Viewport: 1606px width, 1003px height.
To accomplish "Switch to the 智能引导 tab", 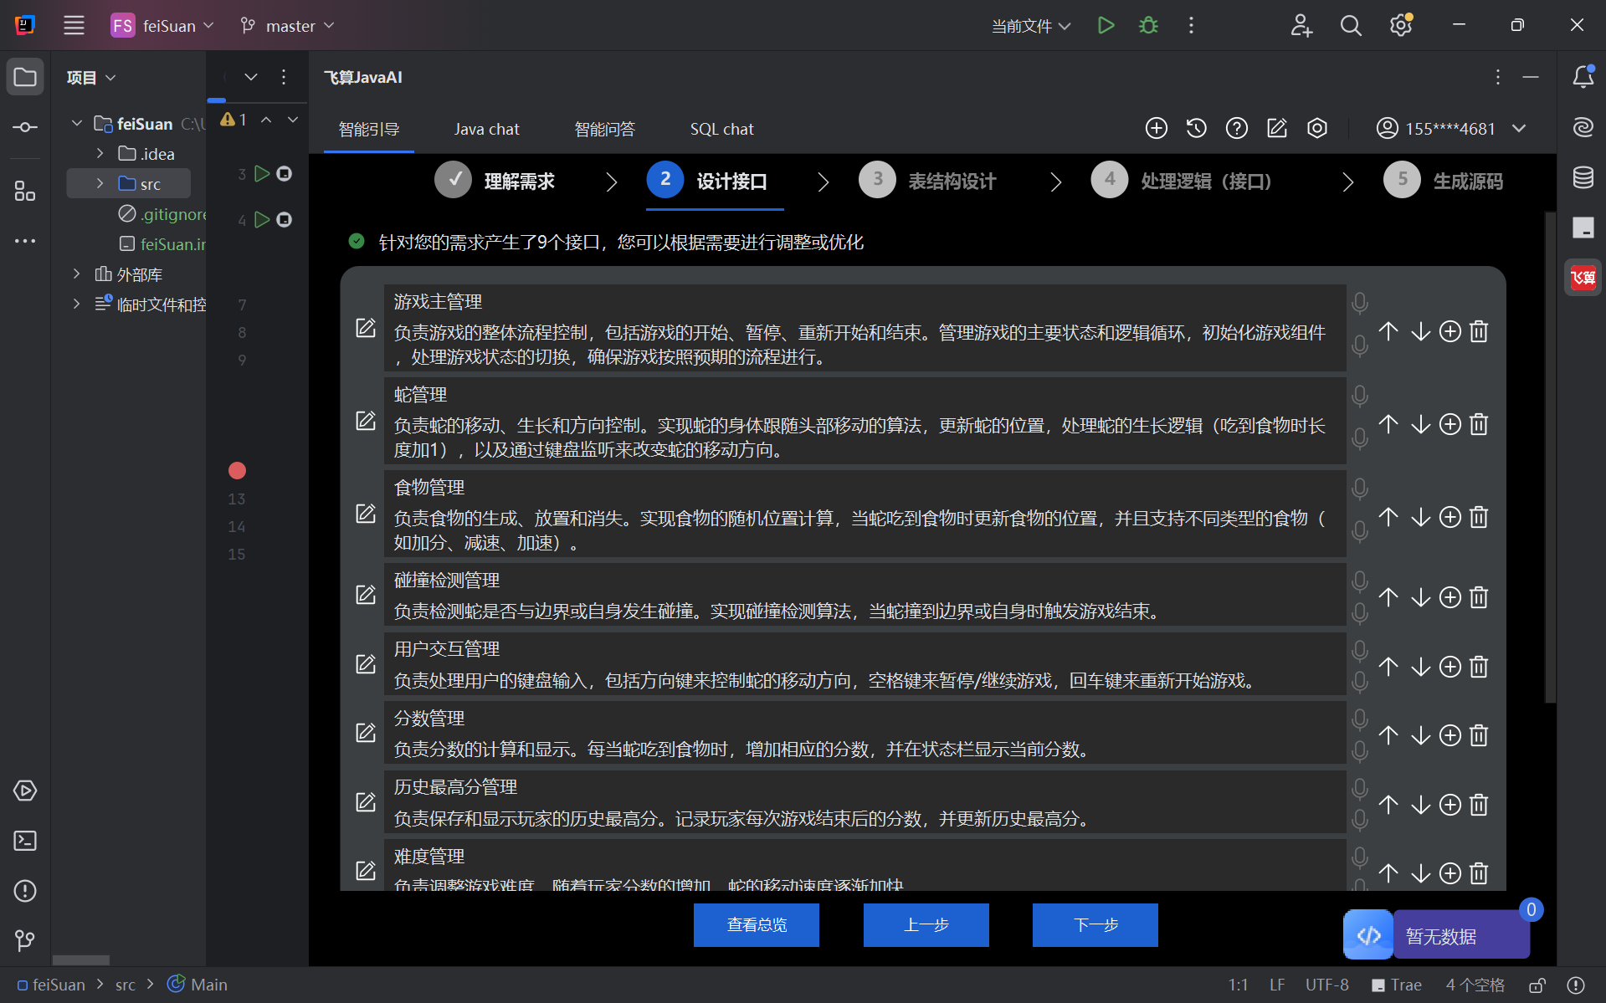I will coord(368,129).
